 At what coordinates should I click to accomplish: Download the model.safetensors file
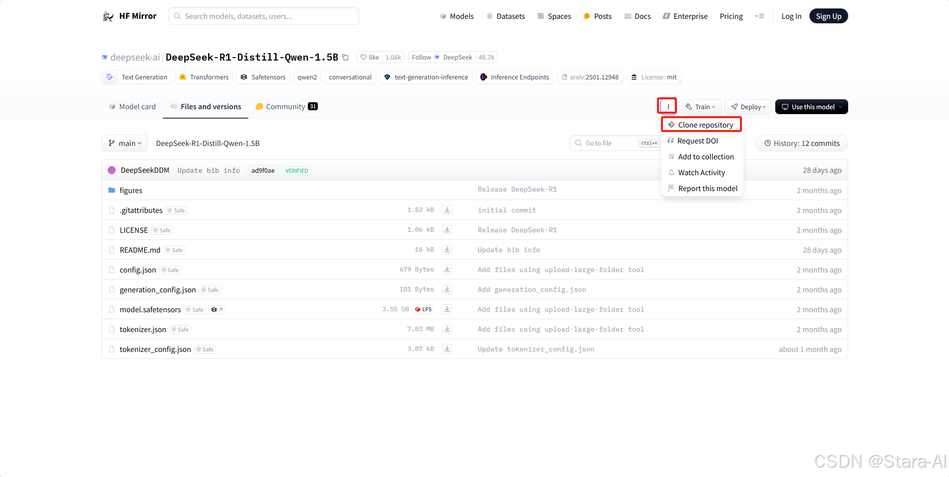tap(447, 309)
